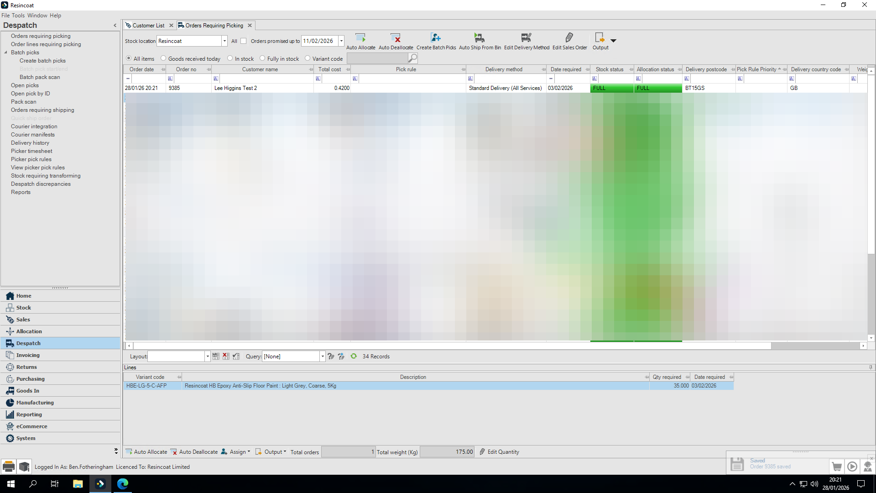The image size is (876, 493).
Task: Click the Auto Allocate toolbar icon
Action: tap(360, 37)
